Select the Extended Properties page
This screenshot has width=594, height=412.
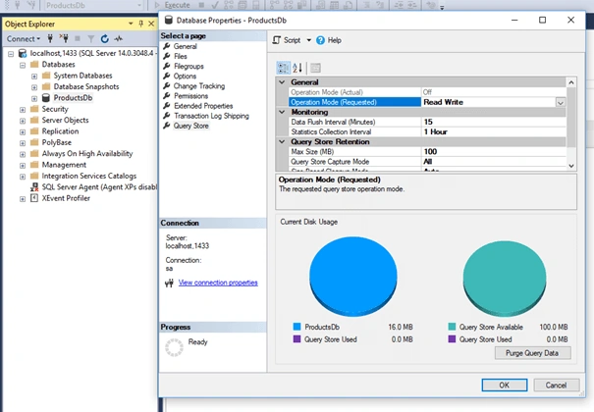point(203,106)
